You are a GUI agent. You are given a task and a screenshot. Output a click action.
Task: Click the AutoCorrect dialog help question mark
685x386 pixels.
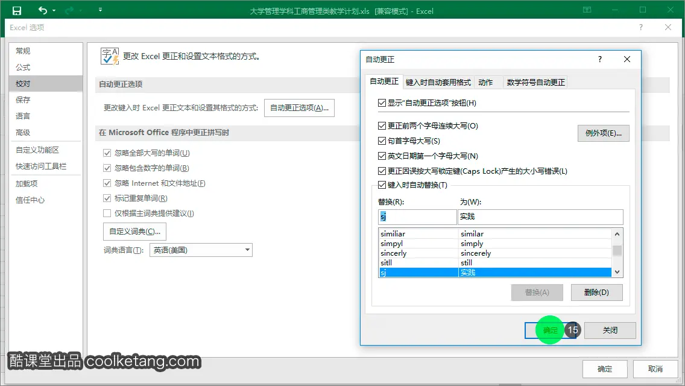[600, 59]
